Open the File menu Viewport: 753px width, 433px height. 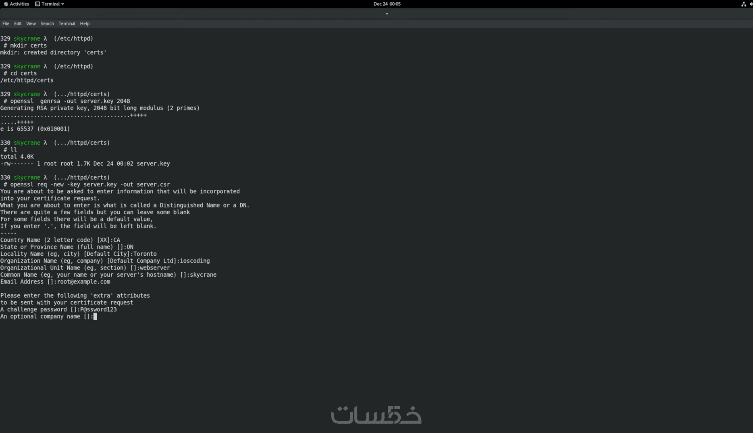coord(6,24)
